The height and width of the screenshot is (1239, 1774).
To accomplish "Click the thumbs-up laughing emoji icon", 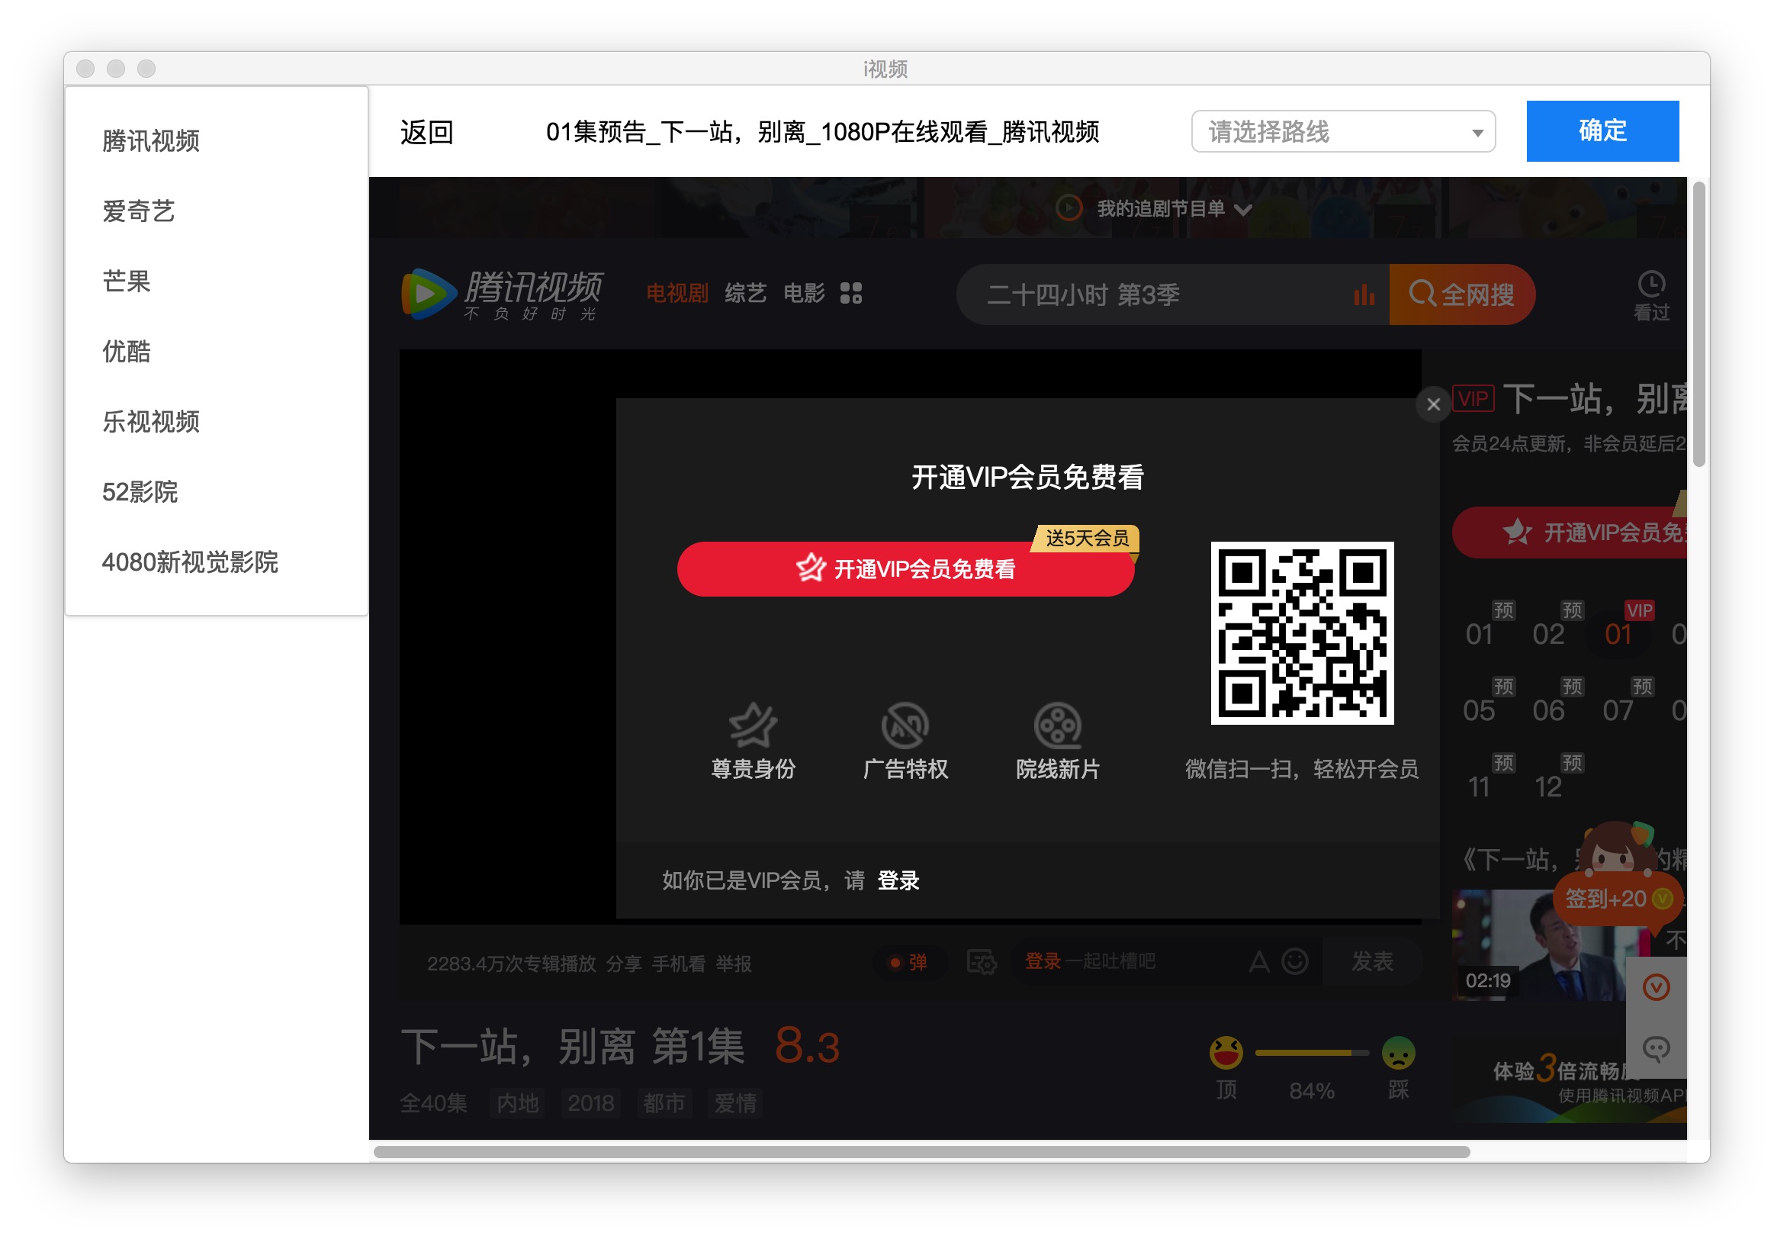I will (1226, 1053).
